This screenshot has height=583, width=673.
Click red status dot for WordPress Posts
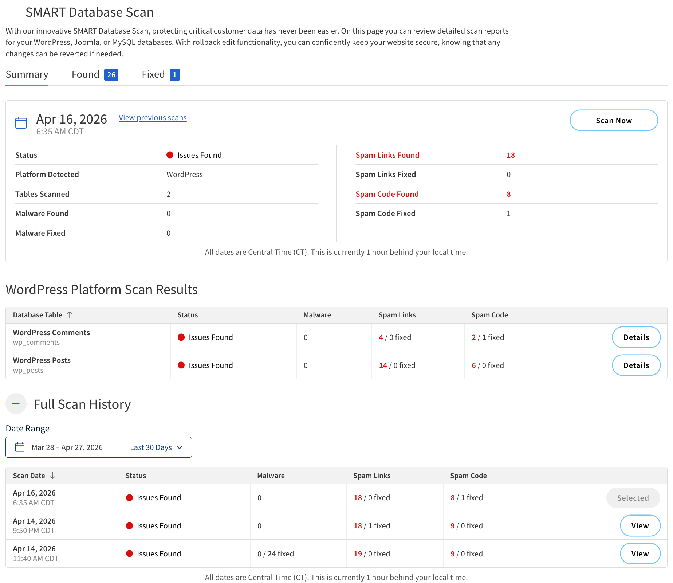pos(181,365)
